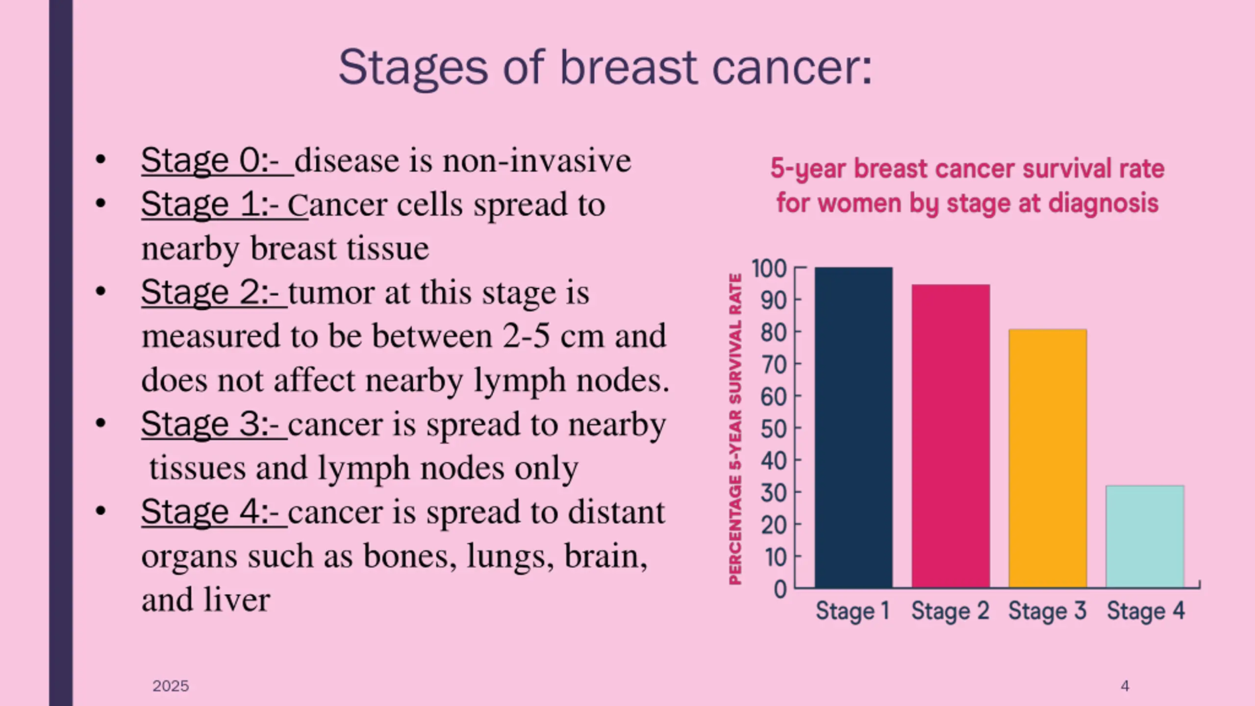Viewport: 1255px width, 706px height.
Task: Click the text 'nearby breast tissue'
Action: click(285, 249)
